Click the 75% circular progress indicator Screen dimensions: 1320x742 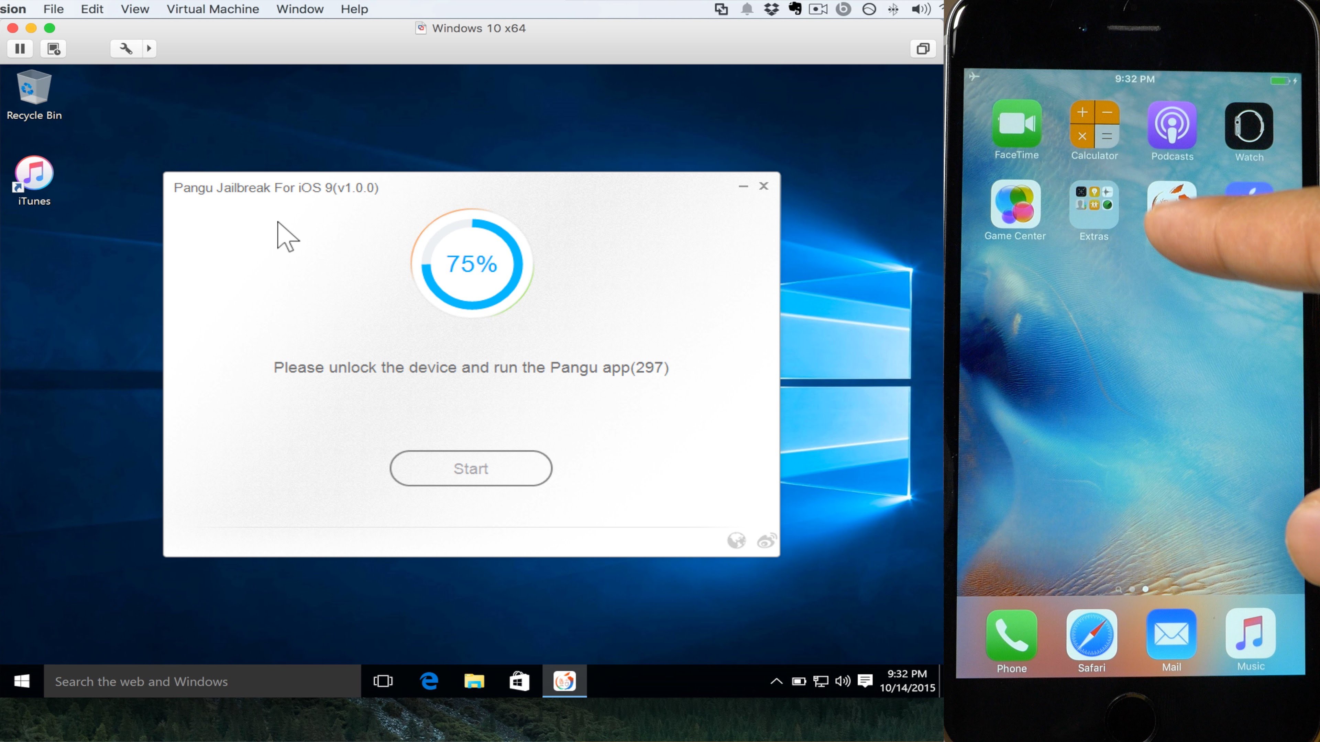(471, 264)
